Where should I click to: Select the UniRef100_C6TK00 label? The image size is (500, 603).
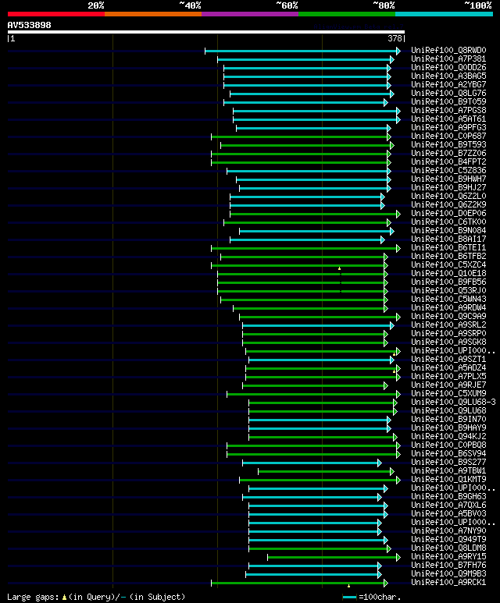(x=448, y=222)
